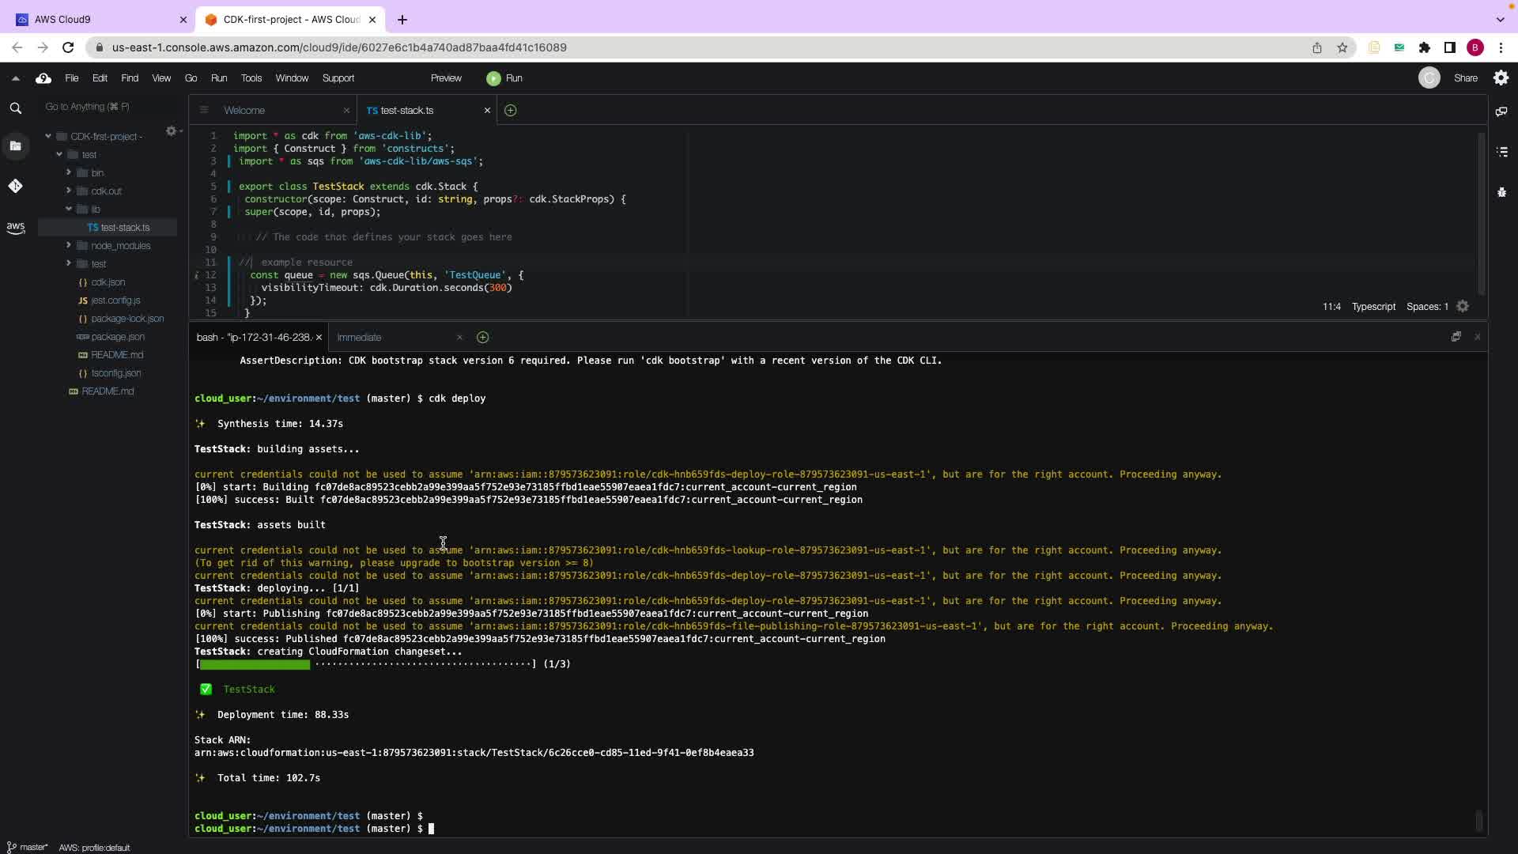Click the Cloud9 cloud logo icon

(x=43, y=78)
